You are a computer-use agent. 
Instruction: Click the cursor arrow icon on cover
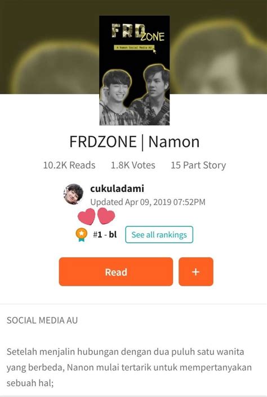point(154,51)
